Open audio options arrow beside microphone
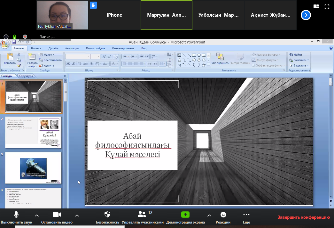 pos(36,215)
